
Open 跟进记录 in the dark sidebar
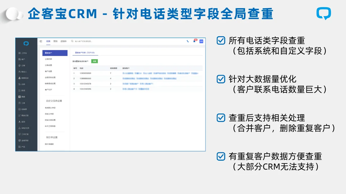[x=23, y=116]
